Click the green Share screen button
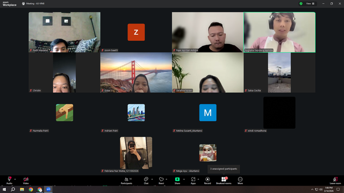This screenshot has height=193, width=344. pos(177,181)
